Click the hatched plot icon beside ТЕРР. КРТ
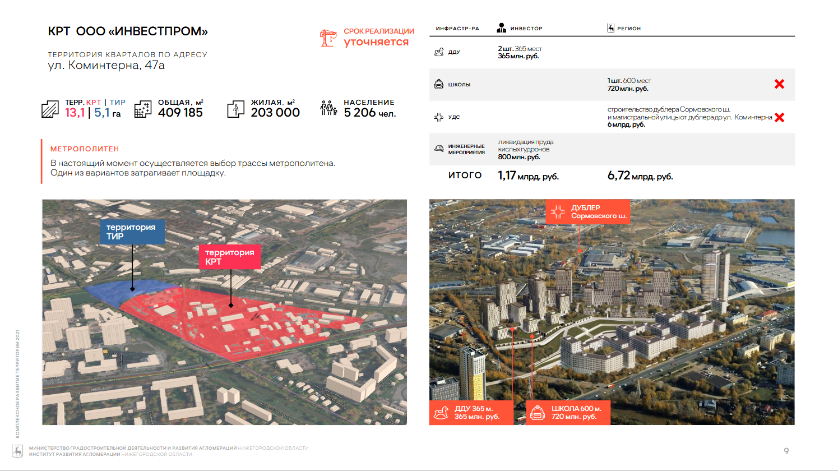The width and height of the screenshot is (838, 471). coord(50,109)
